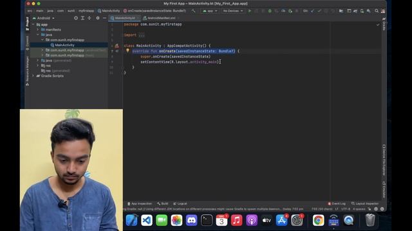Open Podcasts app in dock
The height and width of the screenshot is (231, 412).
click(252, 220)
